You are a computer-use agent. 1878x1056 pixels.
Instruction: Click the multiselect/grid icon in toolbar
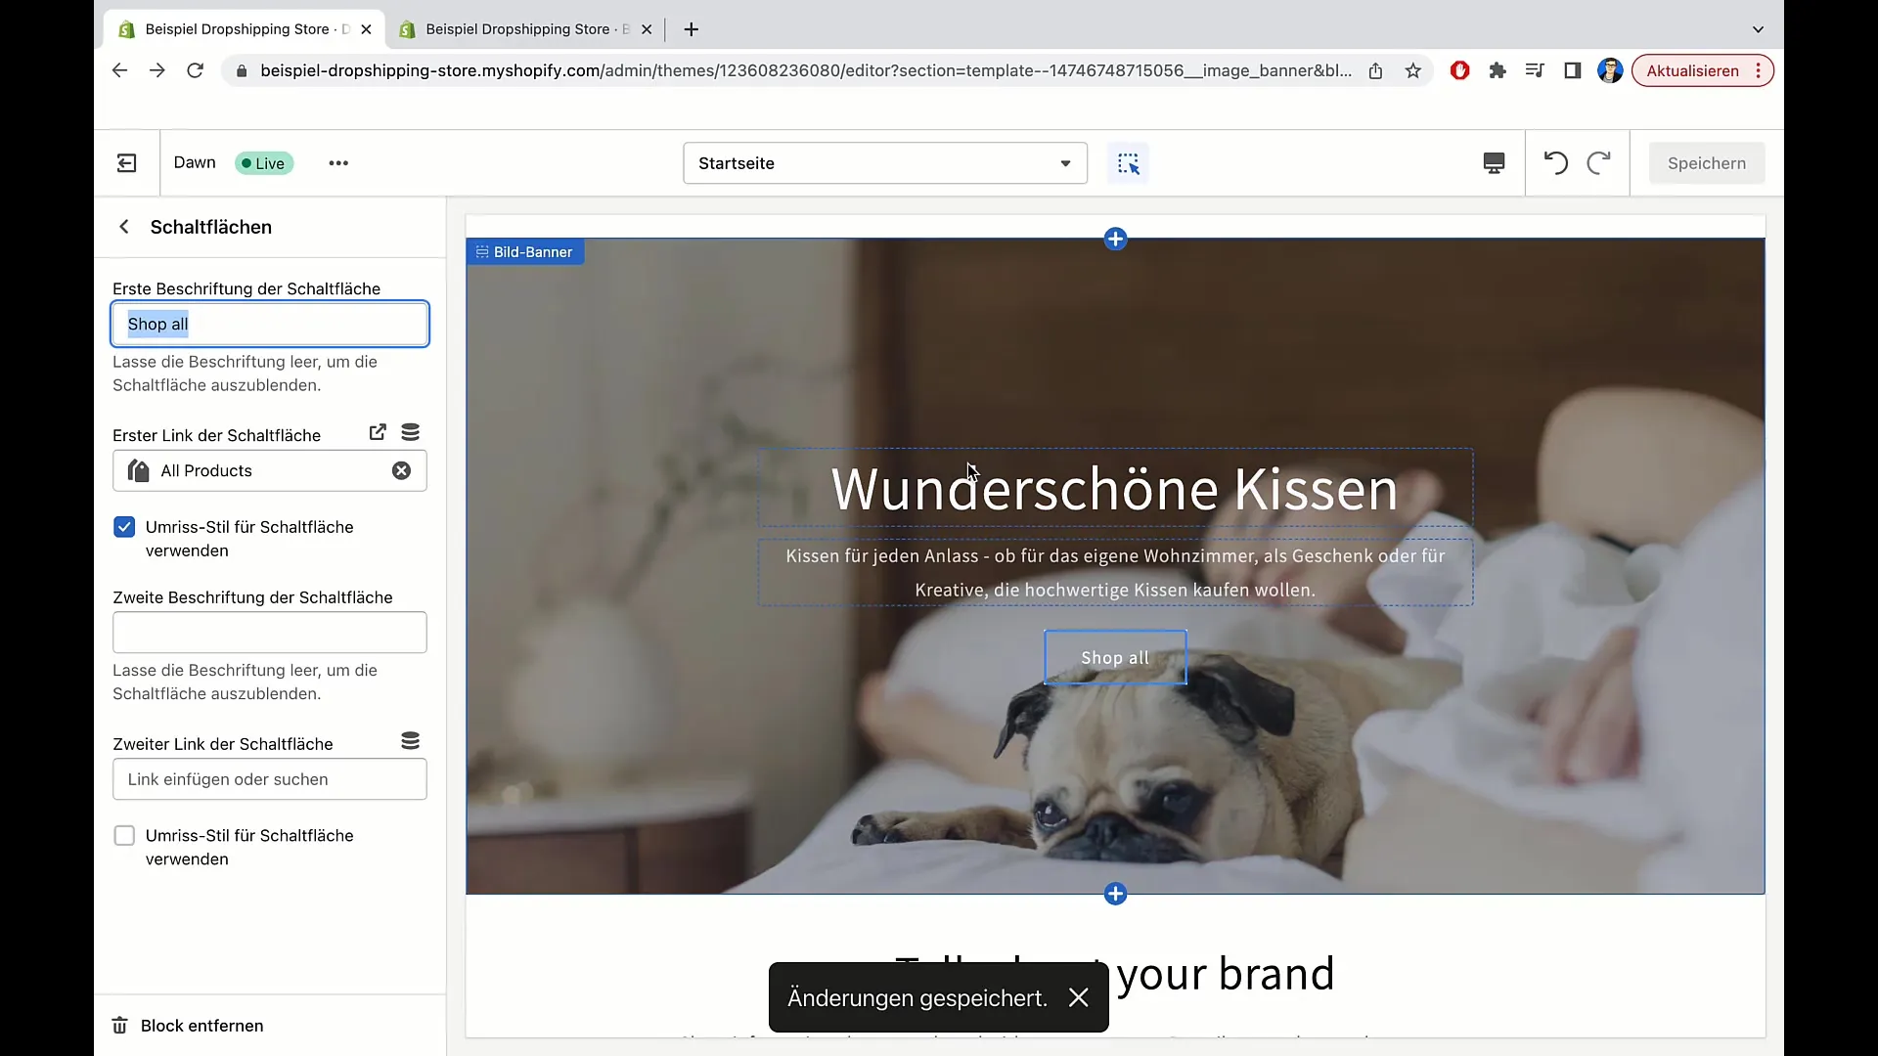(1129, 162)
